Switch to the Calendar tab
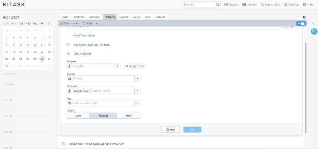Screen dimensions: 318x149 94,17
